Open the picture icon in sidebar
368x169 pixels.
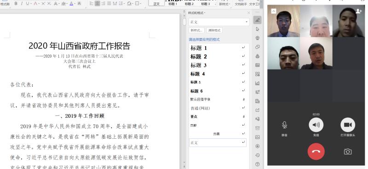click(258, 137)
